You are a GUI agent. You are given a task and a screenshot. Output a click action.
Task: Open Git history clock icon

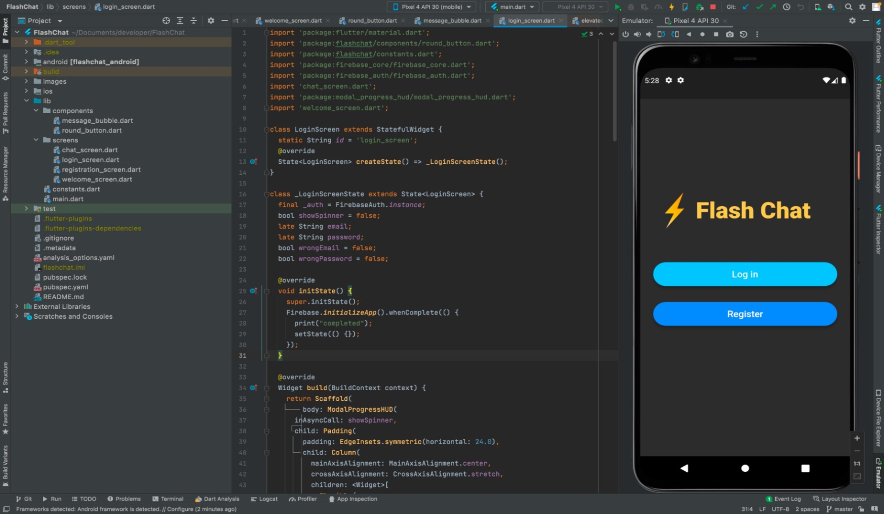tap(786, 7)
